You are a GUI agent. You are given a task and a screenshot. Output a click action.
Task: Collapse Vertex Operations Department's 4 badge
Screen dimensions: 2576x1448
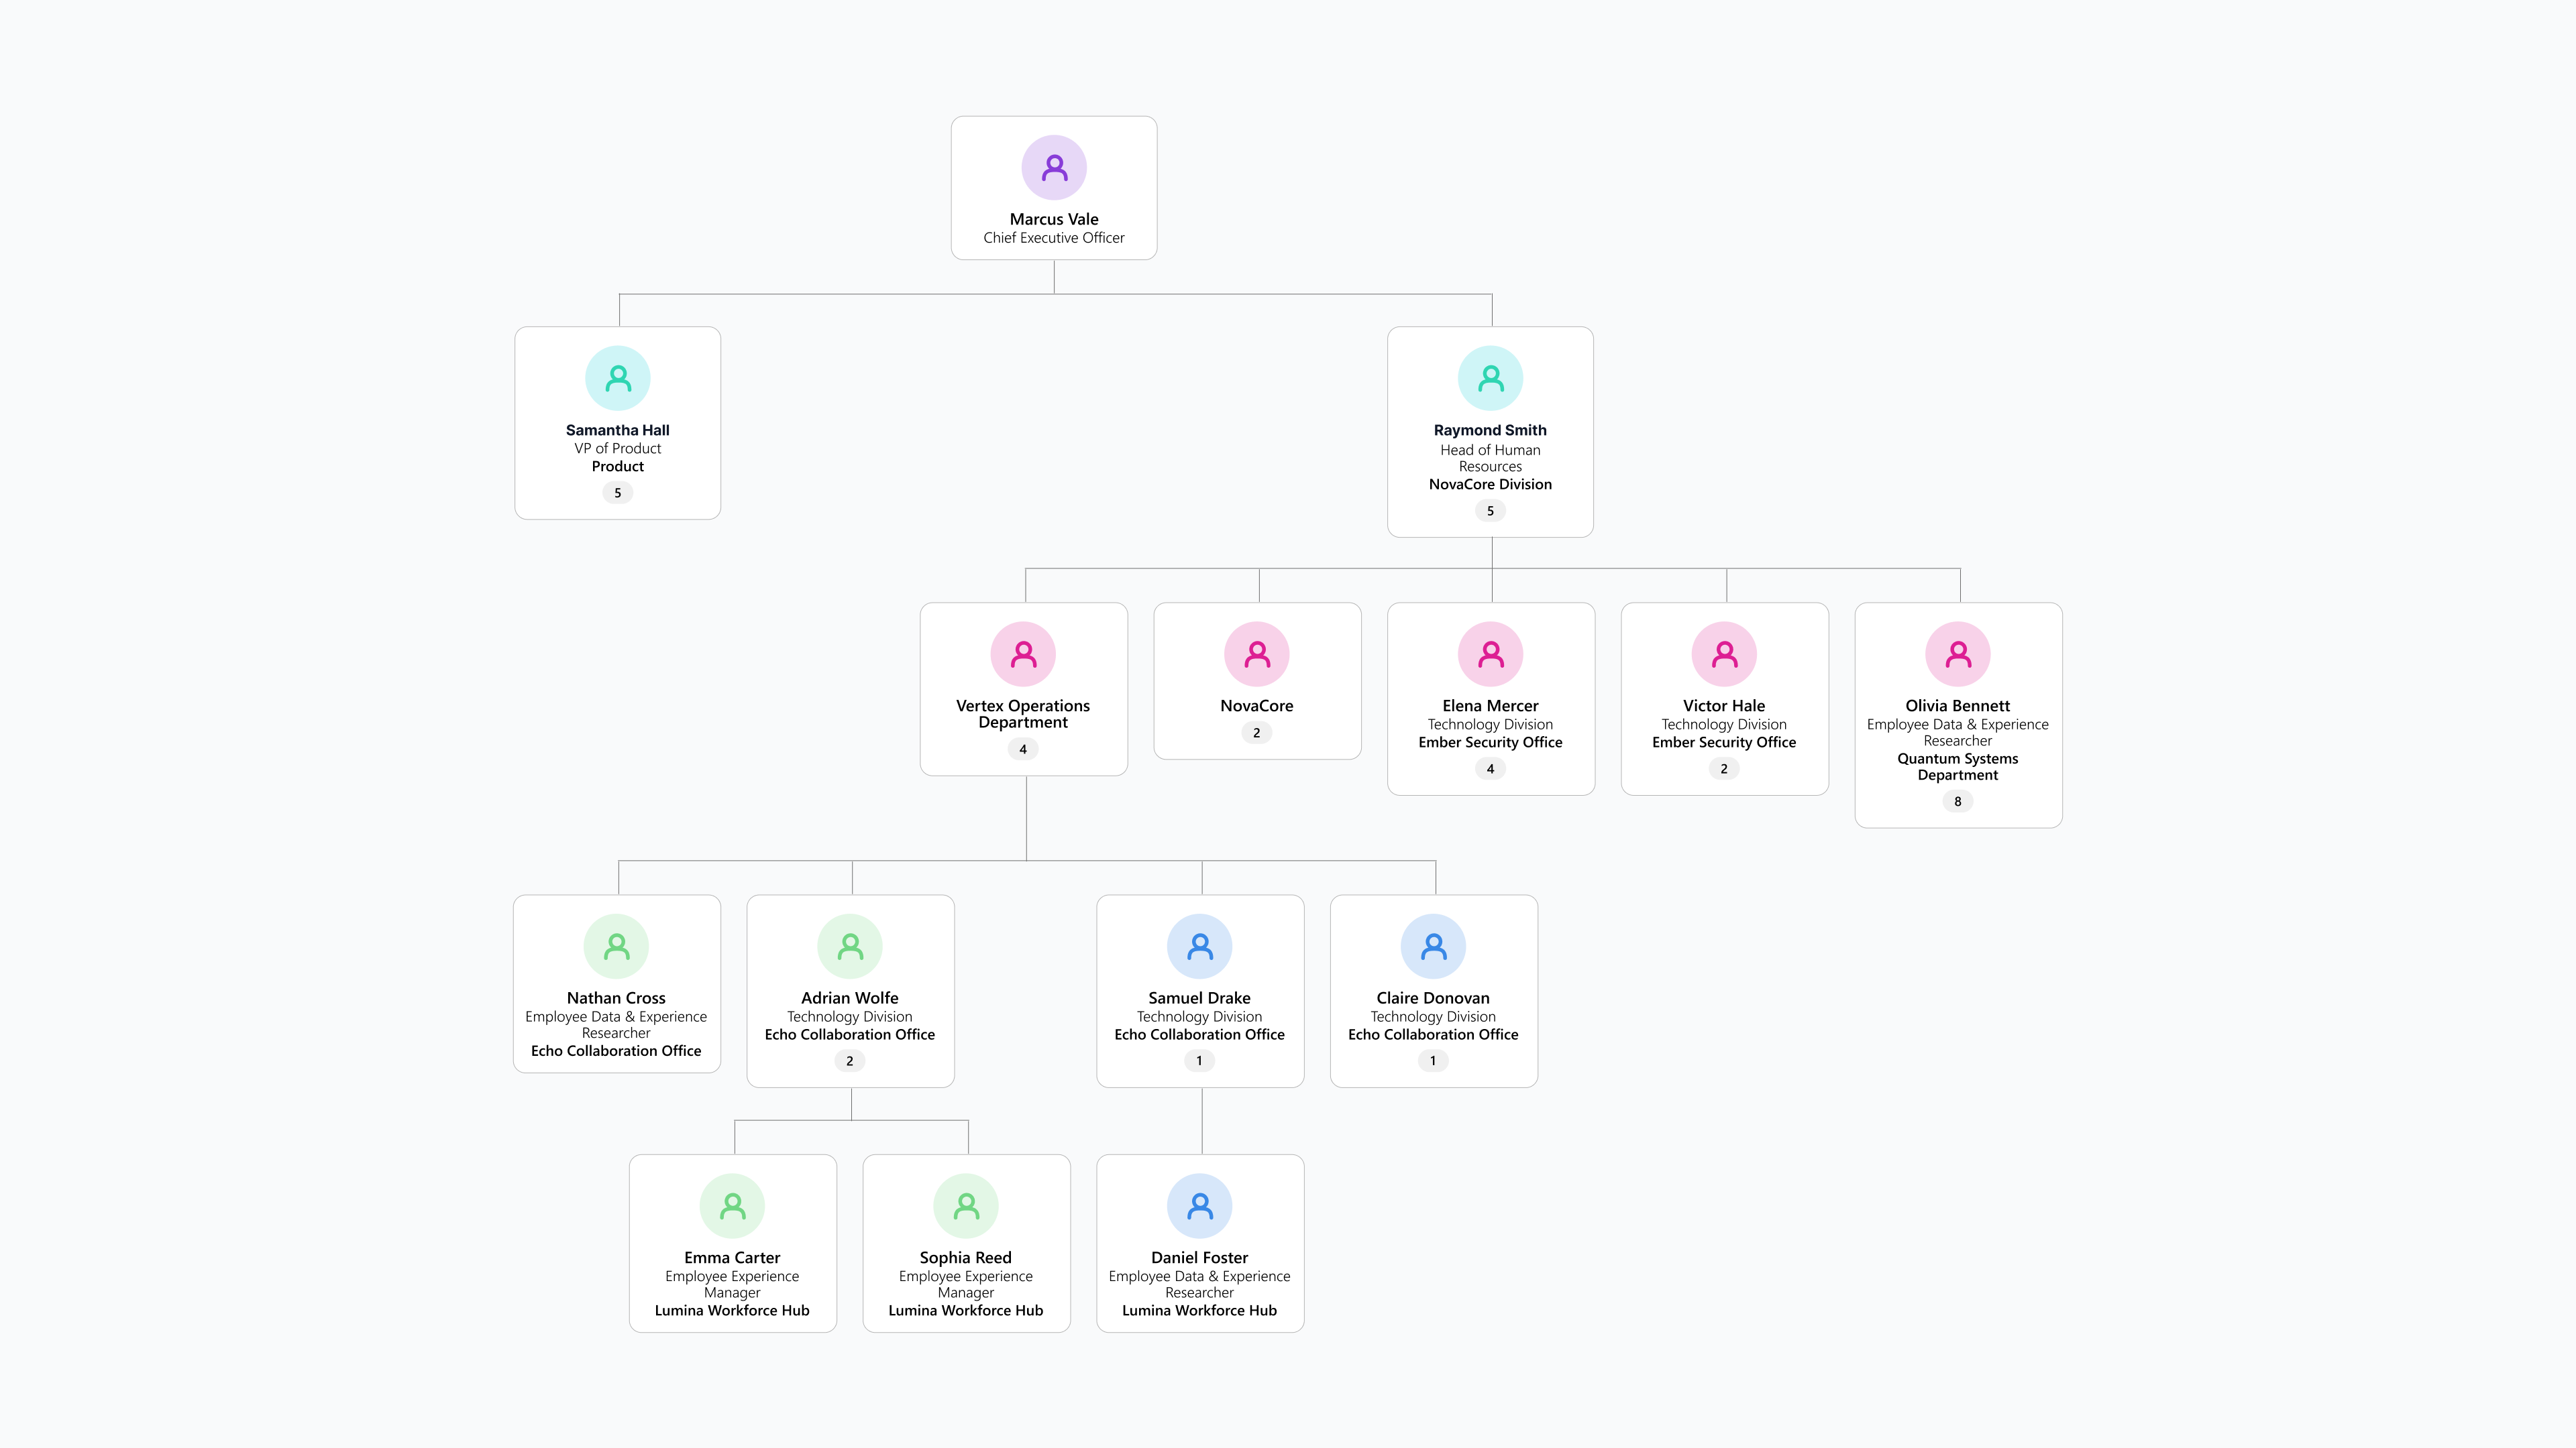coord(1023,749)
